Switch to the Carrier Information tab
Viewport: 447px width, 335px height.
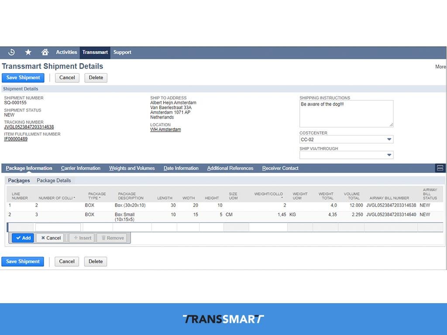[x=81, y=168]
